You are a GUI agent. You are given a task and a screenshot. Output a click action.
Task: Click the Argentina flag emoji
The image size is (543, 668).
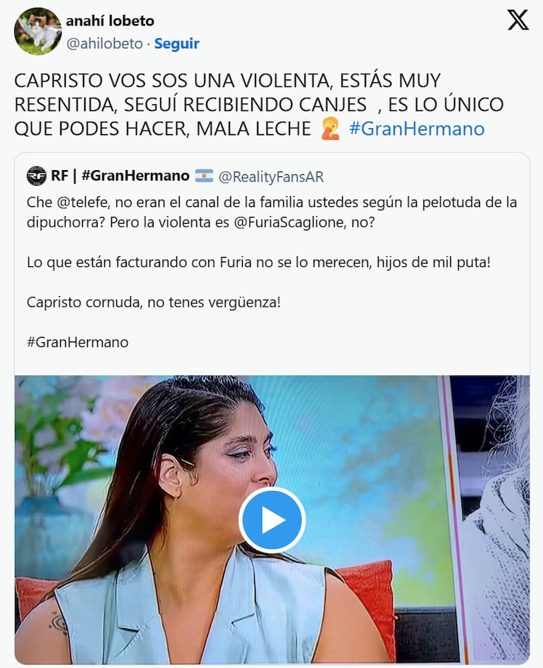pos(204,176)
